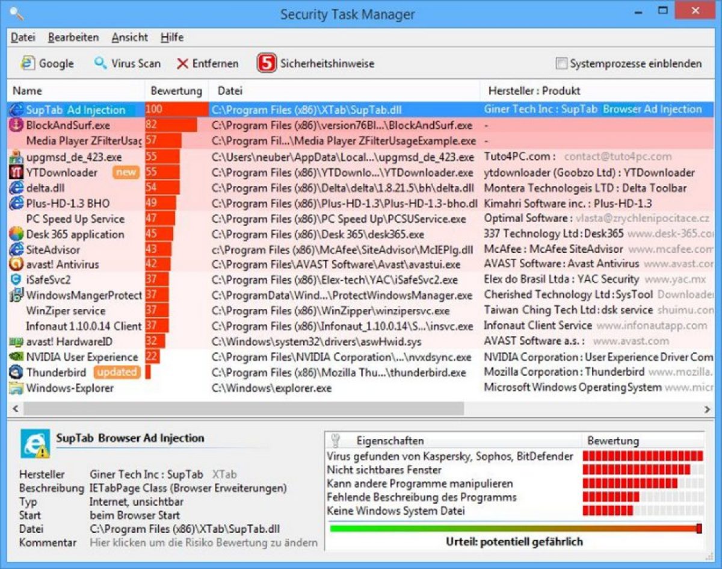Open the Datei menu
The width and height of the screenshot is (722, 569).
tap(22, 37)
